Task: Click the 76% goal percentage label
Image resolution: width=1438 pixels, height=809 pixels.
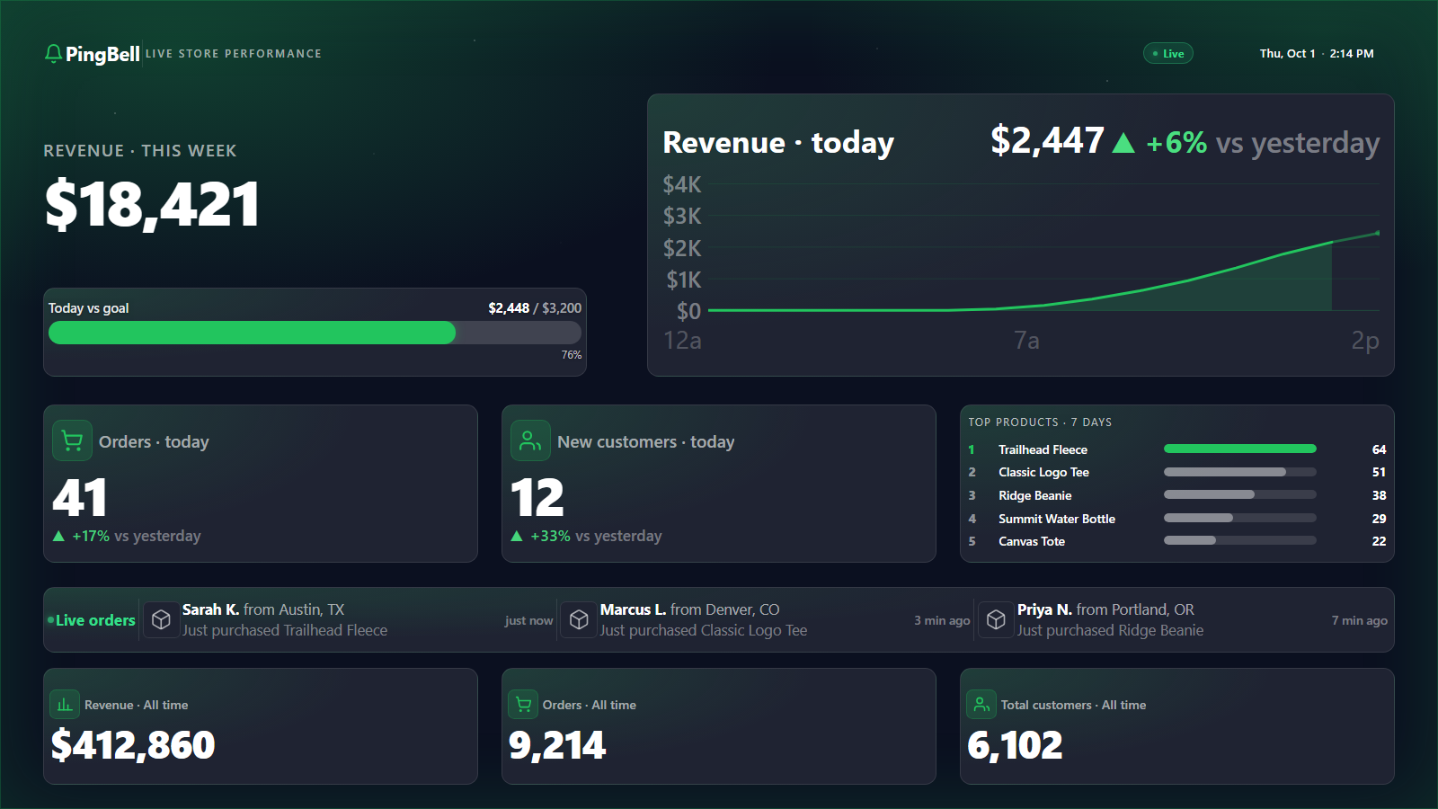Action: point(572,355)
